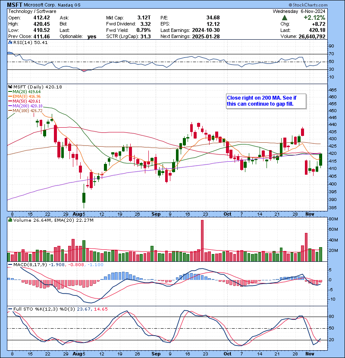Click the SCTR (LrgCap) value 31.3

(x=146, y=36)
